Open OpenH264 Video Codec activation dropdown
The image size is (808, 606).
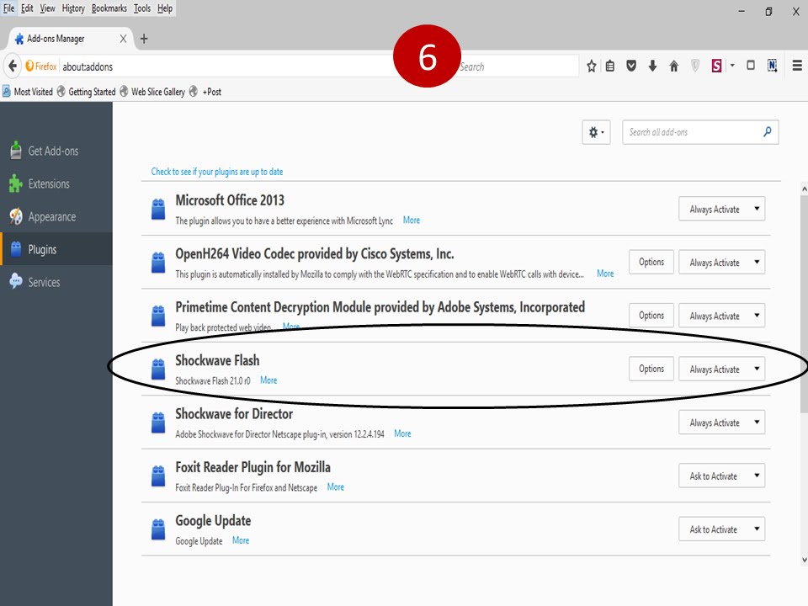[721, 263]
